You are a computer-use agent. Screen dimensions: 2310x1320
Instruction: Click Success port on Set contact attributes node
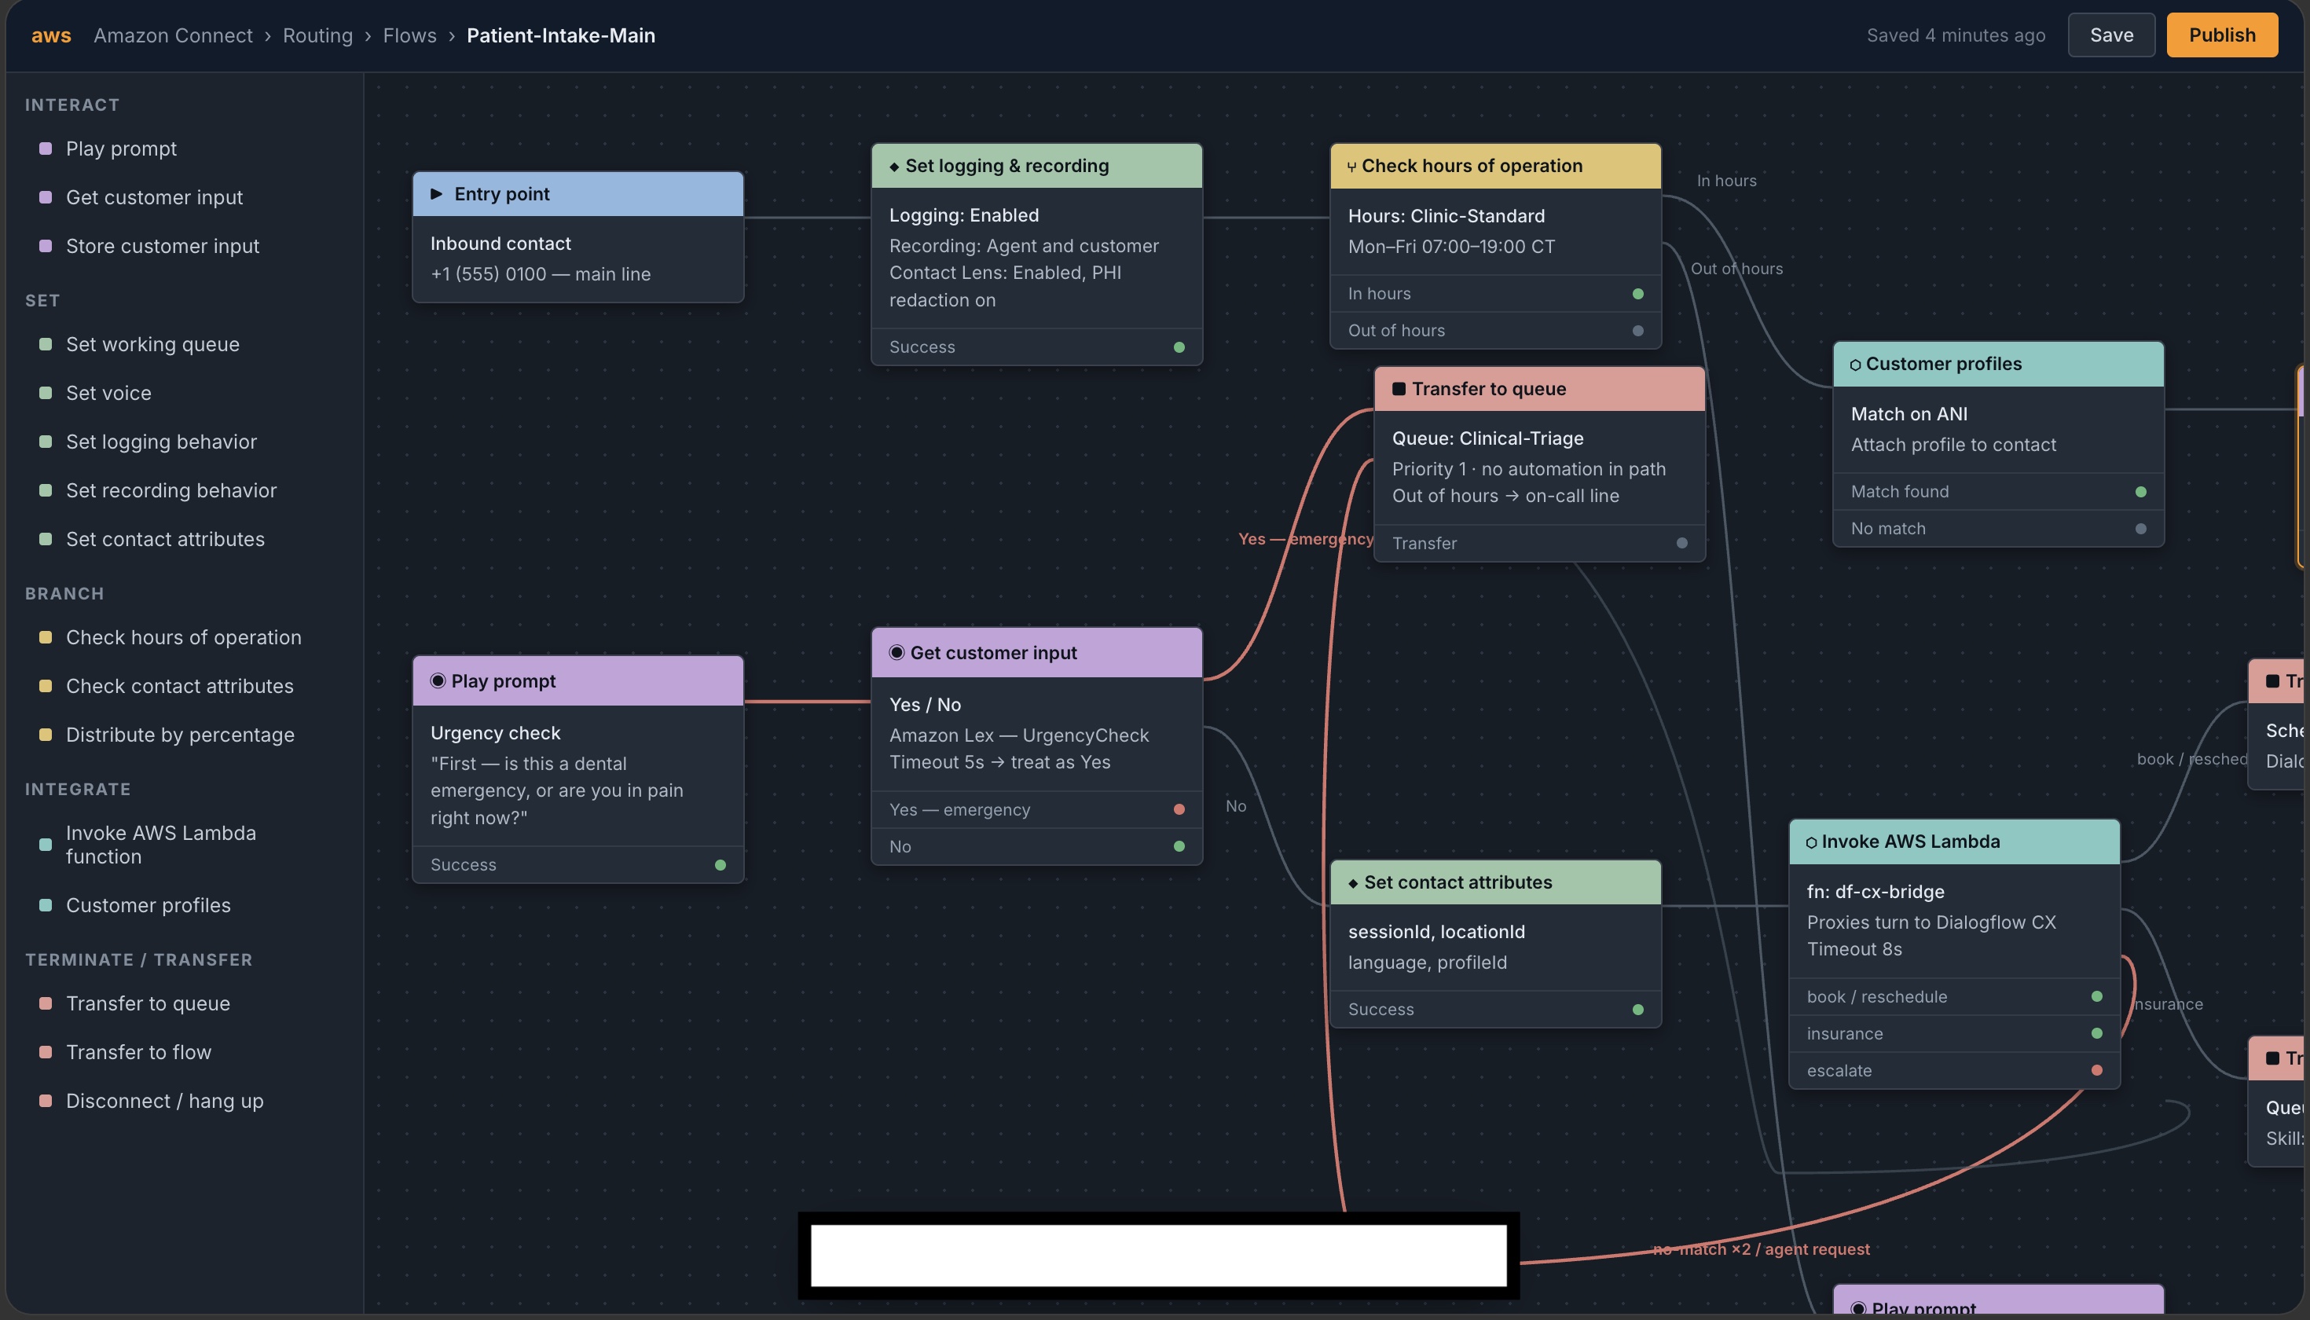(1637, 1010)
